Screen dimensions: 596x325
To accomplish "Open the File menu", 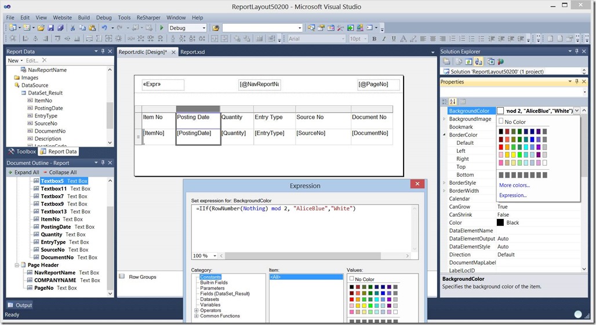I will point(10,17).
